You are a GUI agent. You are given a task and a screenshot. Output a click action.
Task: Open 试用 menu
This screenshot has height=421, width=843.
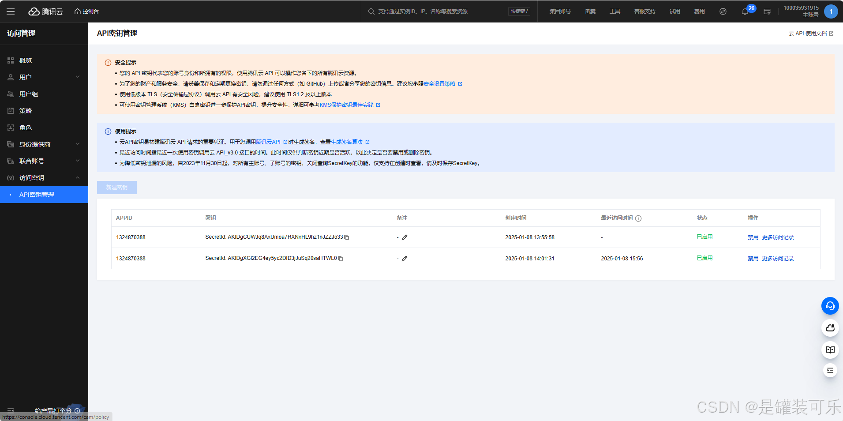click(x=675, y=11)
